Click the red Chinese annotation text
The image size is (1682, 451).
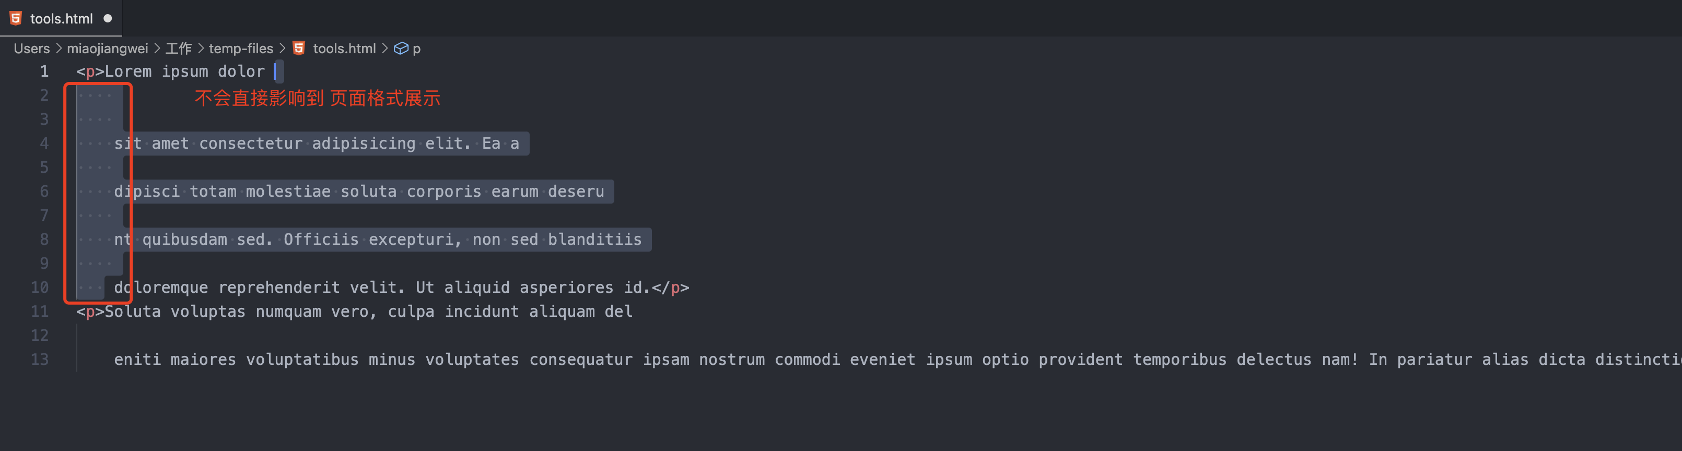click(x=318, y=99)
